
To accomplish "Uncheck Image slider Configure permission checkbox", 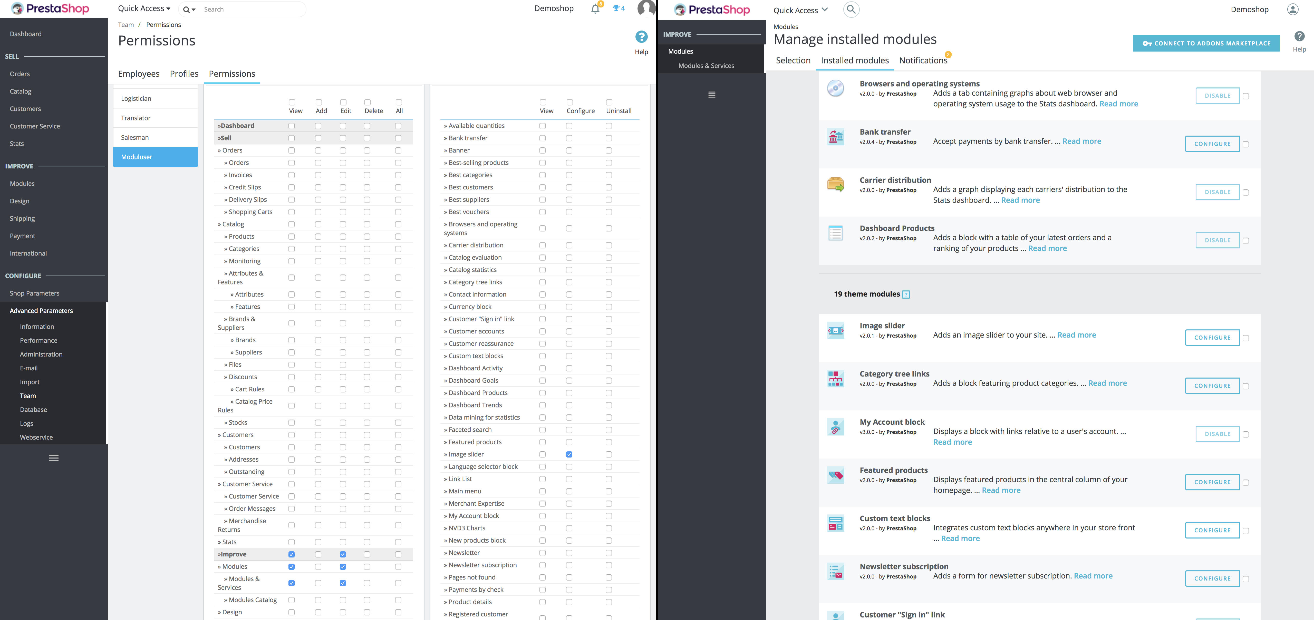I will coord(569,454).
